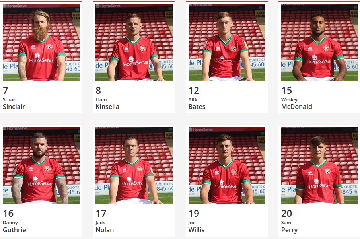Click the Kinsella surname link
This screenshot has height=239, width=360.
[x=107, y=107]
